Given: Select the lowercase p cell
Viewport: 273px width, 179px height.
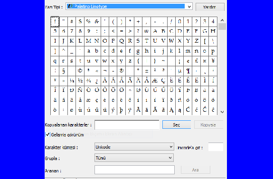Looking at the screenshot, I should point(213,51).
